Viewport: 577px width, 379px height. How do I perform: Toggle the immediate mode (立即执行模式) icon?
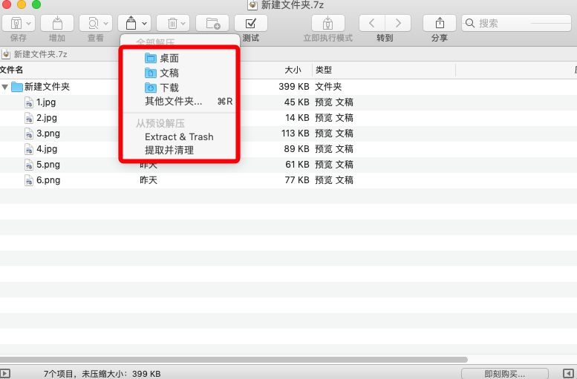[x=328, y=23]
